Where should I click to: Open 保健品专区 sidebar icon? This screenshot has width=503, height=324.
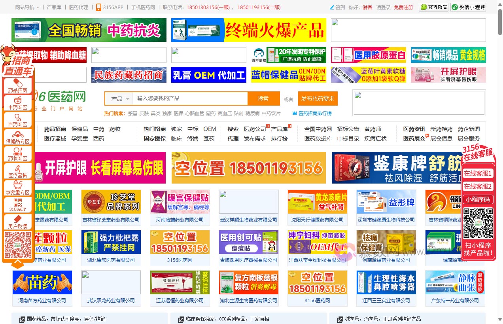(18, 135)
